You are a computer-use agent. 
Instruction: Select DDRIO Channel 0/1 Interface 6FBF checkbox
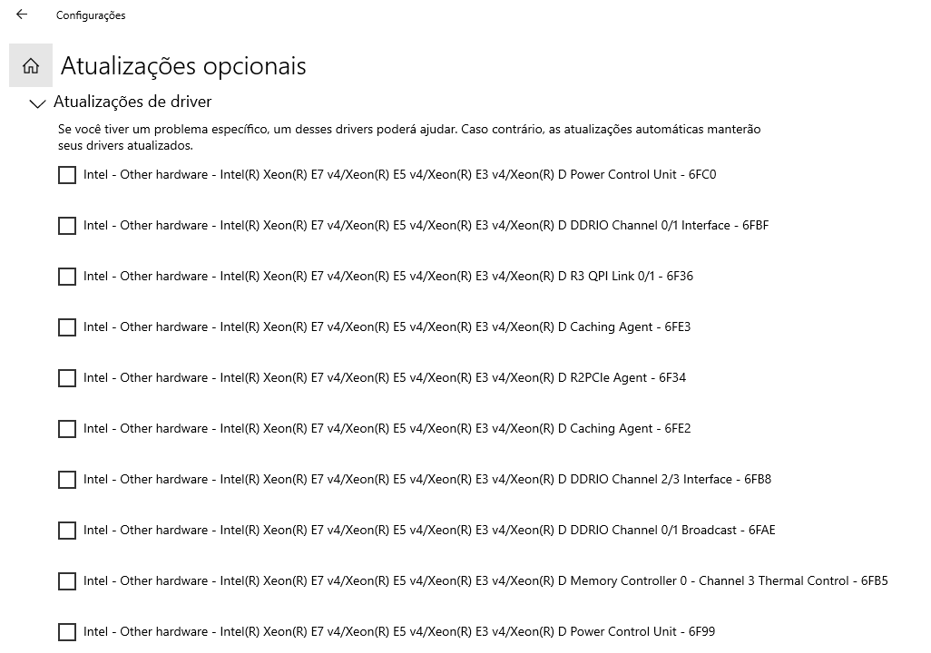coord(67,226)
